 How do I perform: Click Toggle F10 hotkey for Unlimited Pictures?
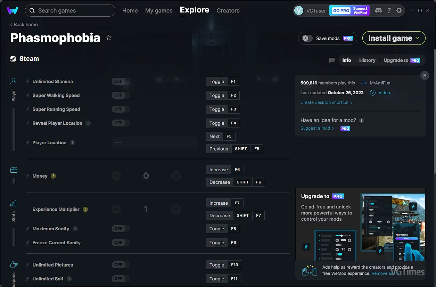click(x=224, y=265)
